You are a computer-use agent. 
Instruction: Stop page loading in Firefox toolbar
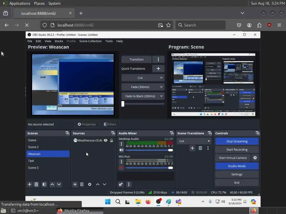pyautogui.click(x=27, y=25)
